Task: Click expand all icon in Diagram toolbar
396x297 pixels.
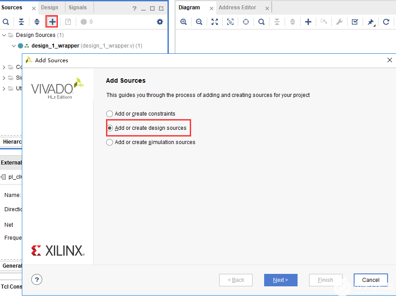Action: (x=293, y=22)
